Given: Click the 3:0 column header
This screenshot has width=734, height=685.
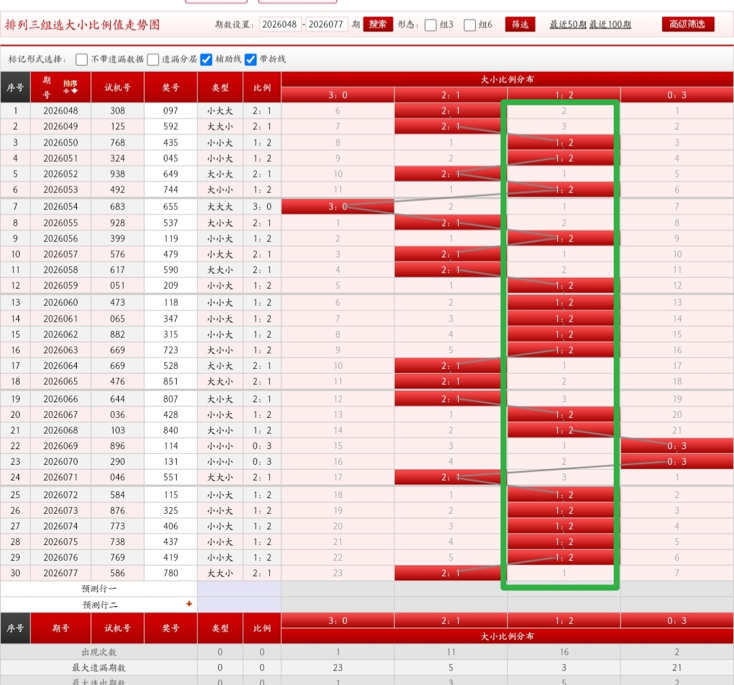Looking at the screenshot, I should pos(338,95).
